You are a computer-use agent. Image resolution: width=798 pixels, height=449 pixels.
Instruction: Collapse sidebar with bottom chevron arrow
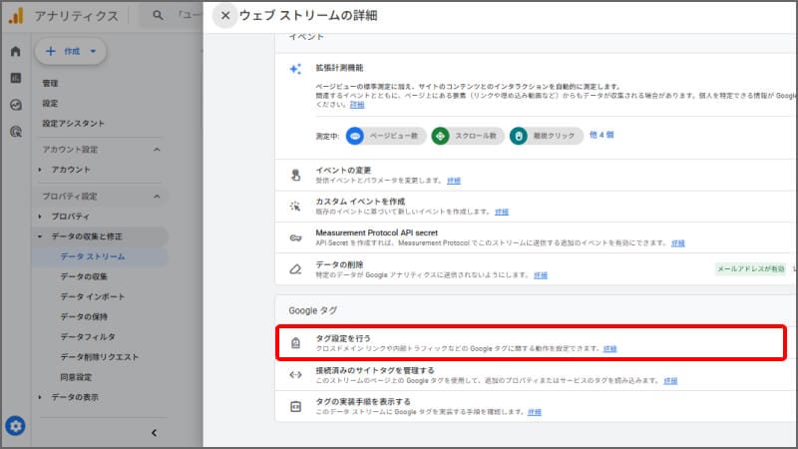coord(154,432)
